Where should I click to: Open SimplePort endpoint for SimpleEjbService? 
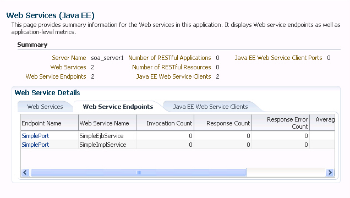click(35, 136)
